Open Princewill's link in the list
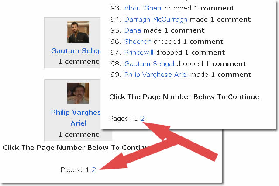This screenshot has width=279, height=186. 138,53
